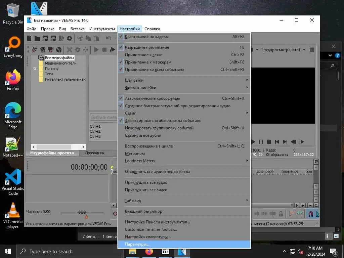The width and height of the screenshot is (344, 258).
Task: Toggle Зафиксировать огибающие на событиях
Action: pos(184,121)
